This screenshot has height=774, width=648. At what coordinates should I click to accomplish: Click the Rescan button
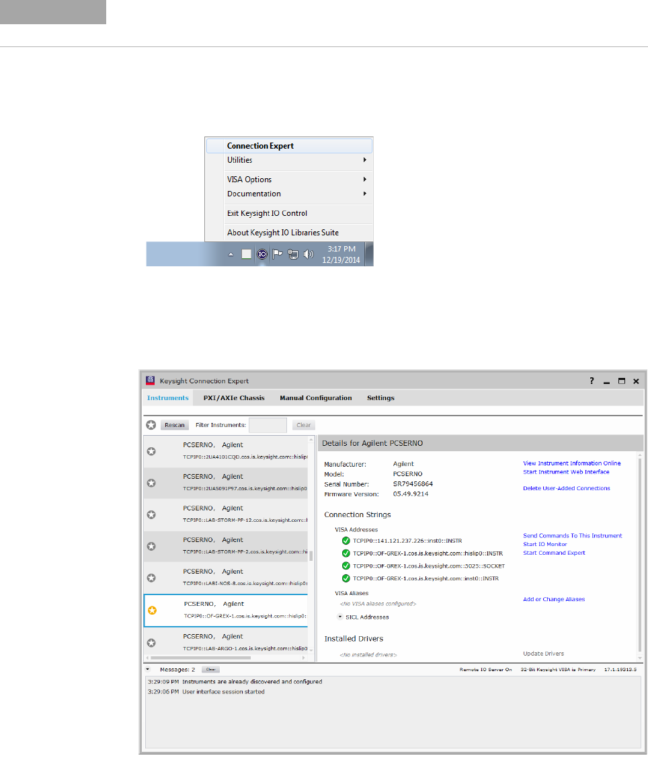[175, 425]
